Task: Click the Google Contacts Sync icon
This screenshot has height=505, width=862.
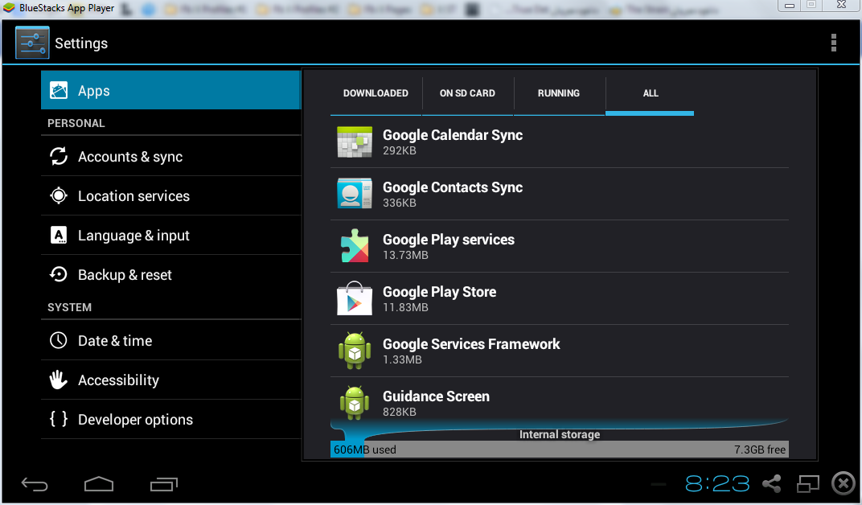Action: pos(354,195)
